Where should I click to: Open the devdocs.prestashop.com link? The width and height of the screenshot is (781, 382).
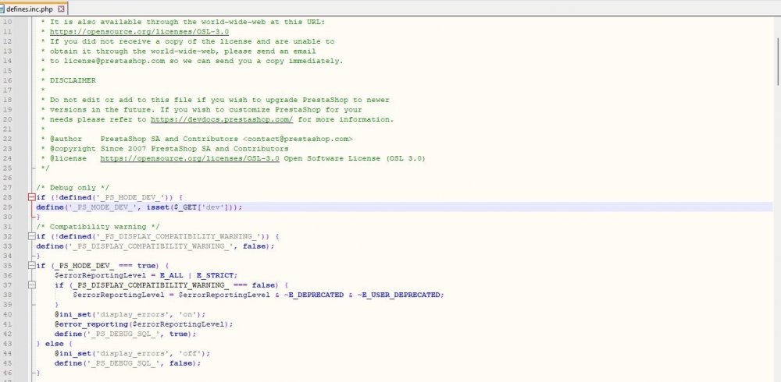coord(222,119)
